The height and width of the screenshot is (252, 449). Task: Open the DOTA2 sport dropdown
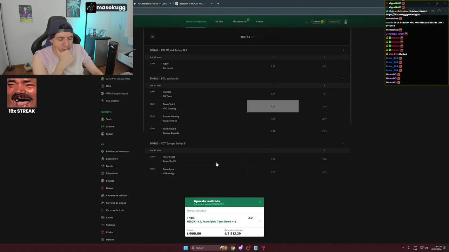(247, 37)
